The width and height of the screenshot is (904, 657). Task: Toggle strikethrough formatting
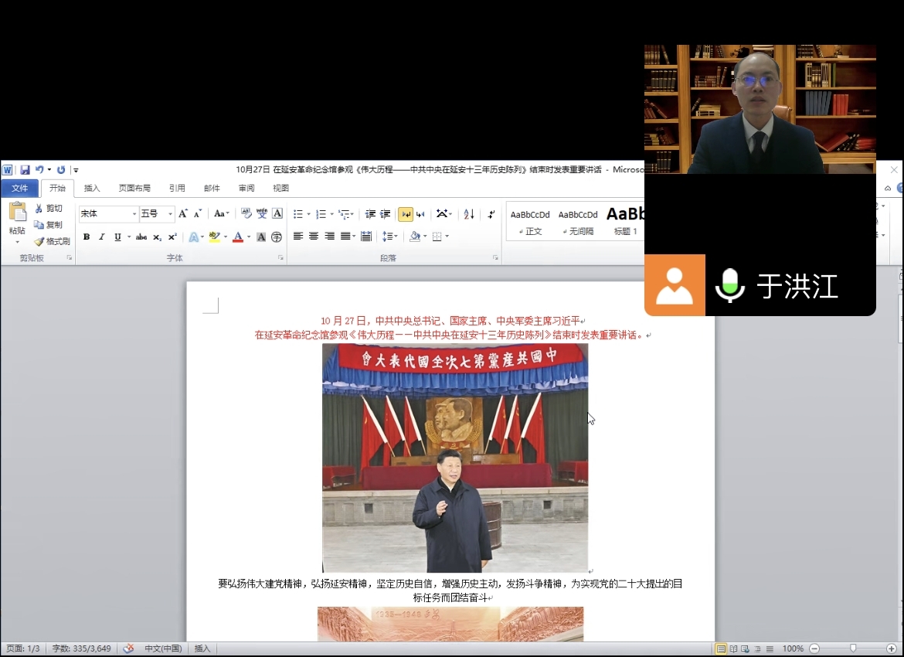(x=141, y=237)
